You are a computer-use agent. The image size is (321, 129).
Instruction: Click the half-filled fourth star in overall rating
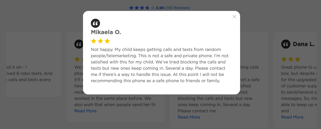[x=147, y=8]
